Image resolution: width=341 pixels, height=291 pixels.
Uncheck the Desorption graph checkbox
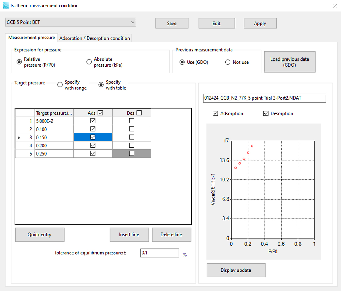(266, 113)
